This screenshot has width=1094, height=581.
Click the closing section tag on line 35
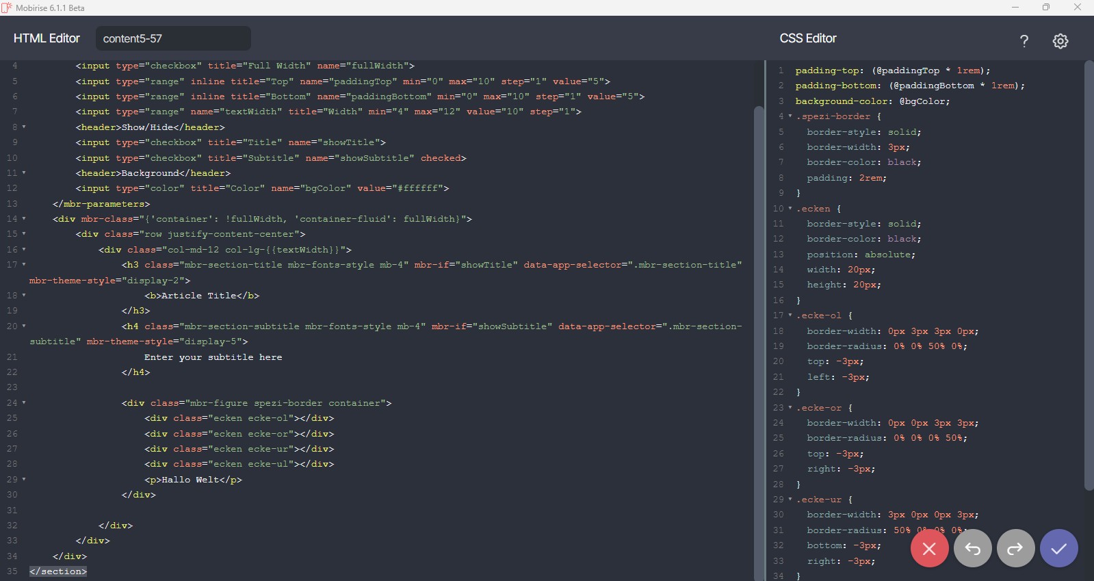coord(58,571)
